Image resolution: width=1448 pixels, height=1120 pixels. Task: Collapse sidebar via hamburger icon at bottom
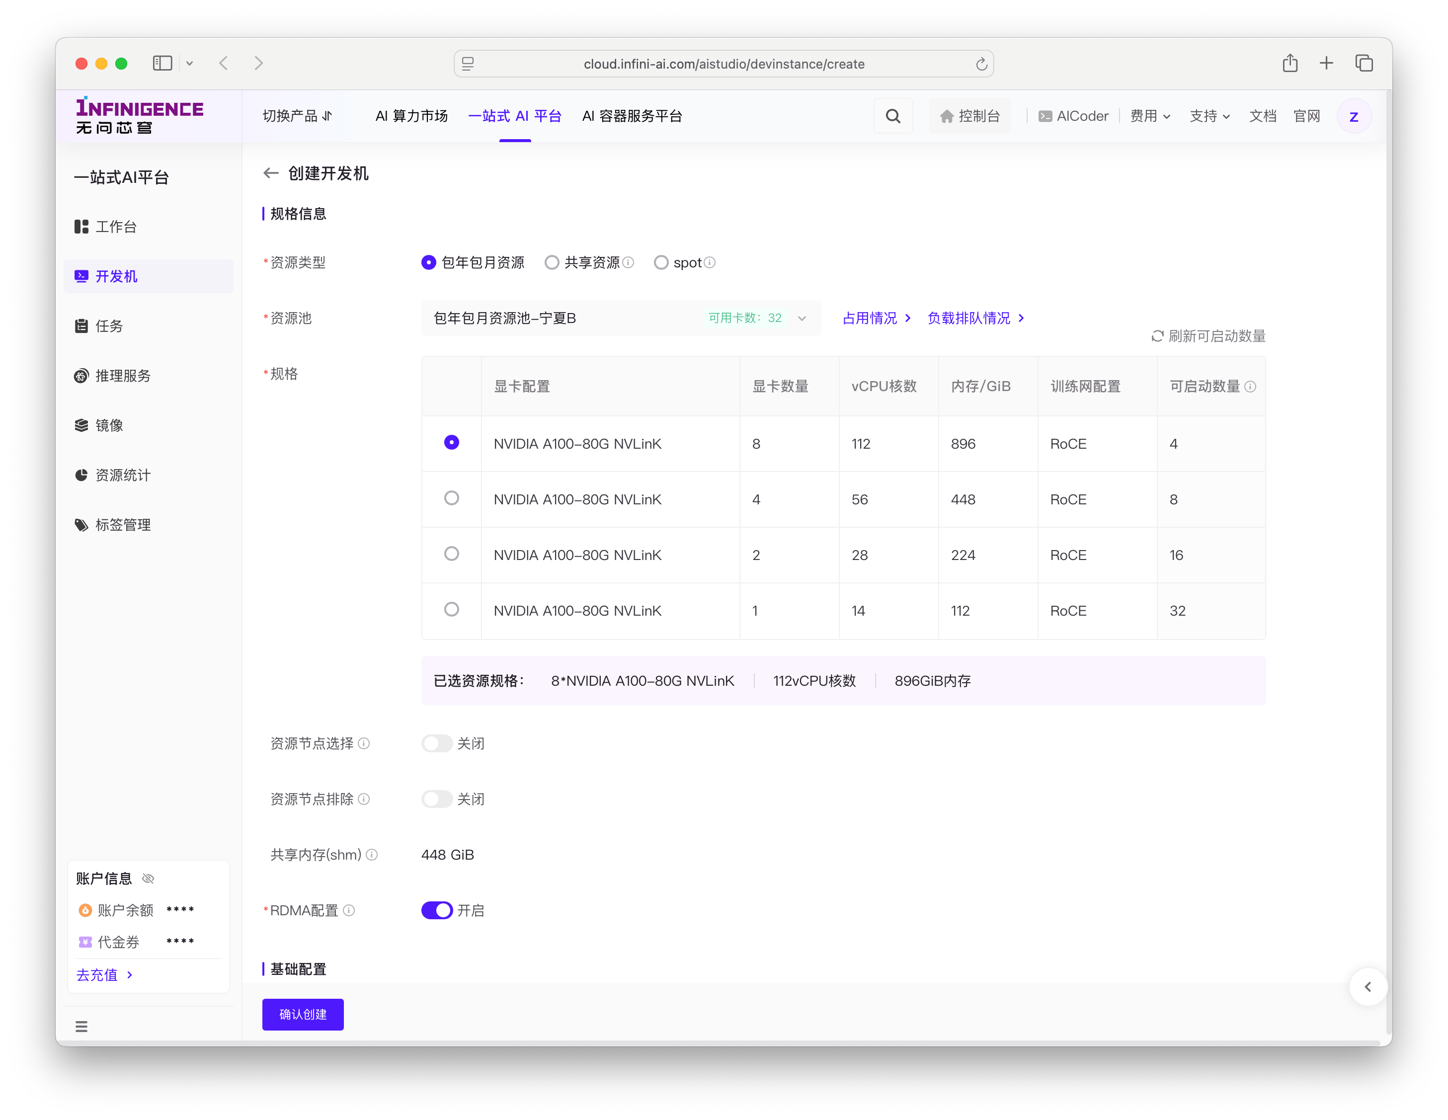tap(81, 1027)
